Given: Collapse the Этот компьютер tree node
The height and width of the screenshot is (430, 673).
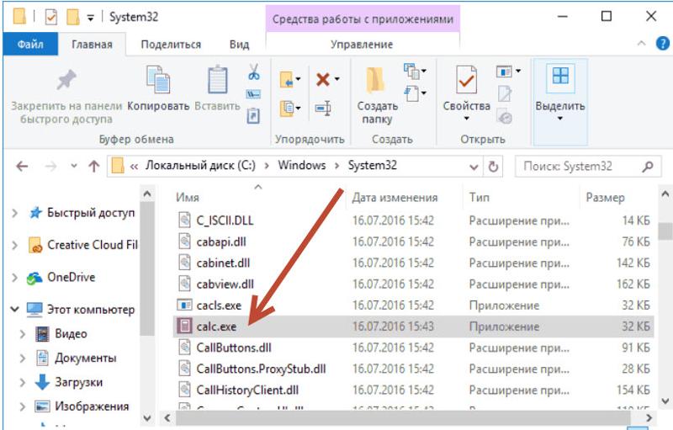Looking at the screenshot, I should click(x=15, y=310).
